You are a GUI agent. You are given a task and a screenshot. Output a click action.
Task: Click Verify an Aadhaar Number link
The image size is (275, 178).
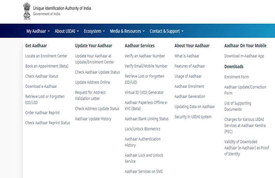coord(145,56)
